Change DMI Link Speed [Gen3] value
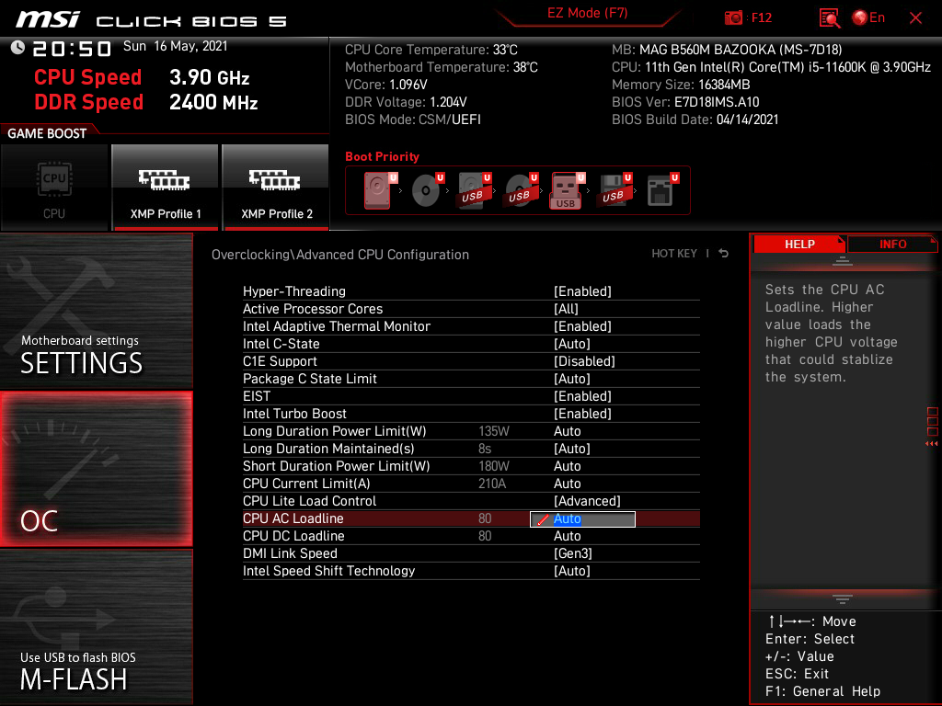This screenshot has width=942, height=706. pos(572,552)
